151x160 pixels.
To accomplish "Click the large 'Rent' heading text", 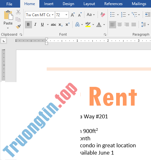I will 113,96.
